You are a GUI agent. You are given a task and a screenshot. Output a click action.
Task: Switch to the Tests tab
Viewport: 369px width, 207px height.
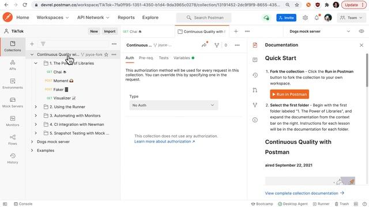click(164, 57)
